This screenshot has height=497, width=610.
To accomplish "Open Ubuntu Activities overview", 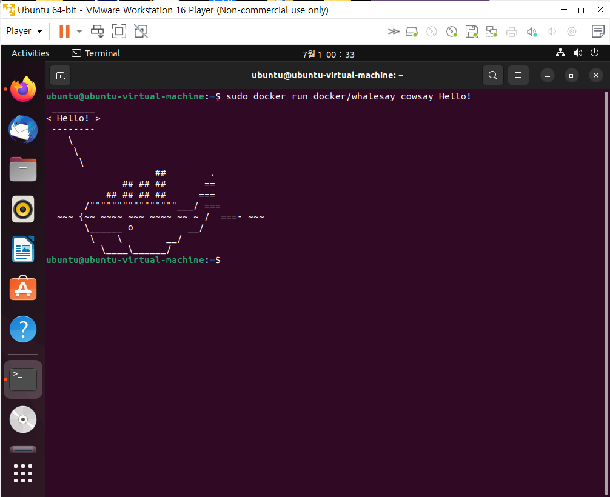I will (x=30, y=53).
